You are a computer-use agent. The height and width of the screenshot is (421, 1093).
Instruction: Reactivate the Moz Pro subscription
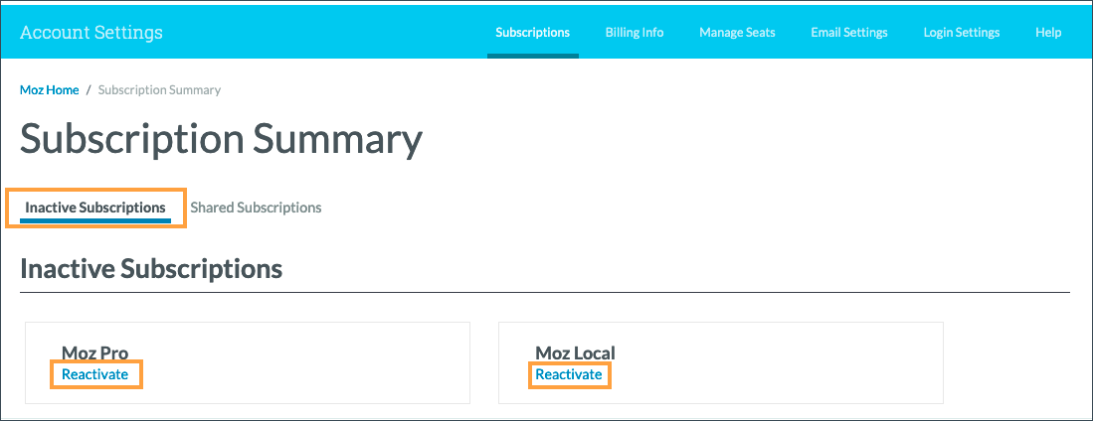94,374
